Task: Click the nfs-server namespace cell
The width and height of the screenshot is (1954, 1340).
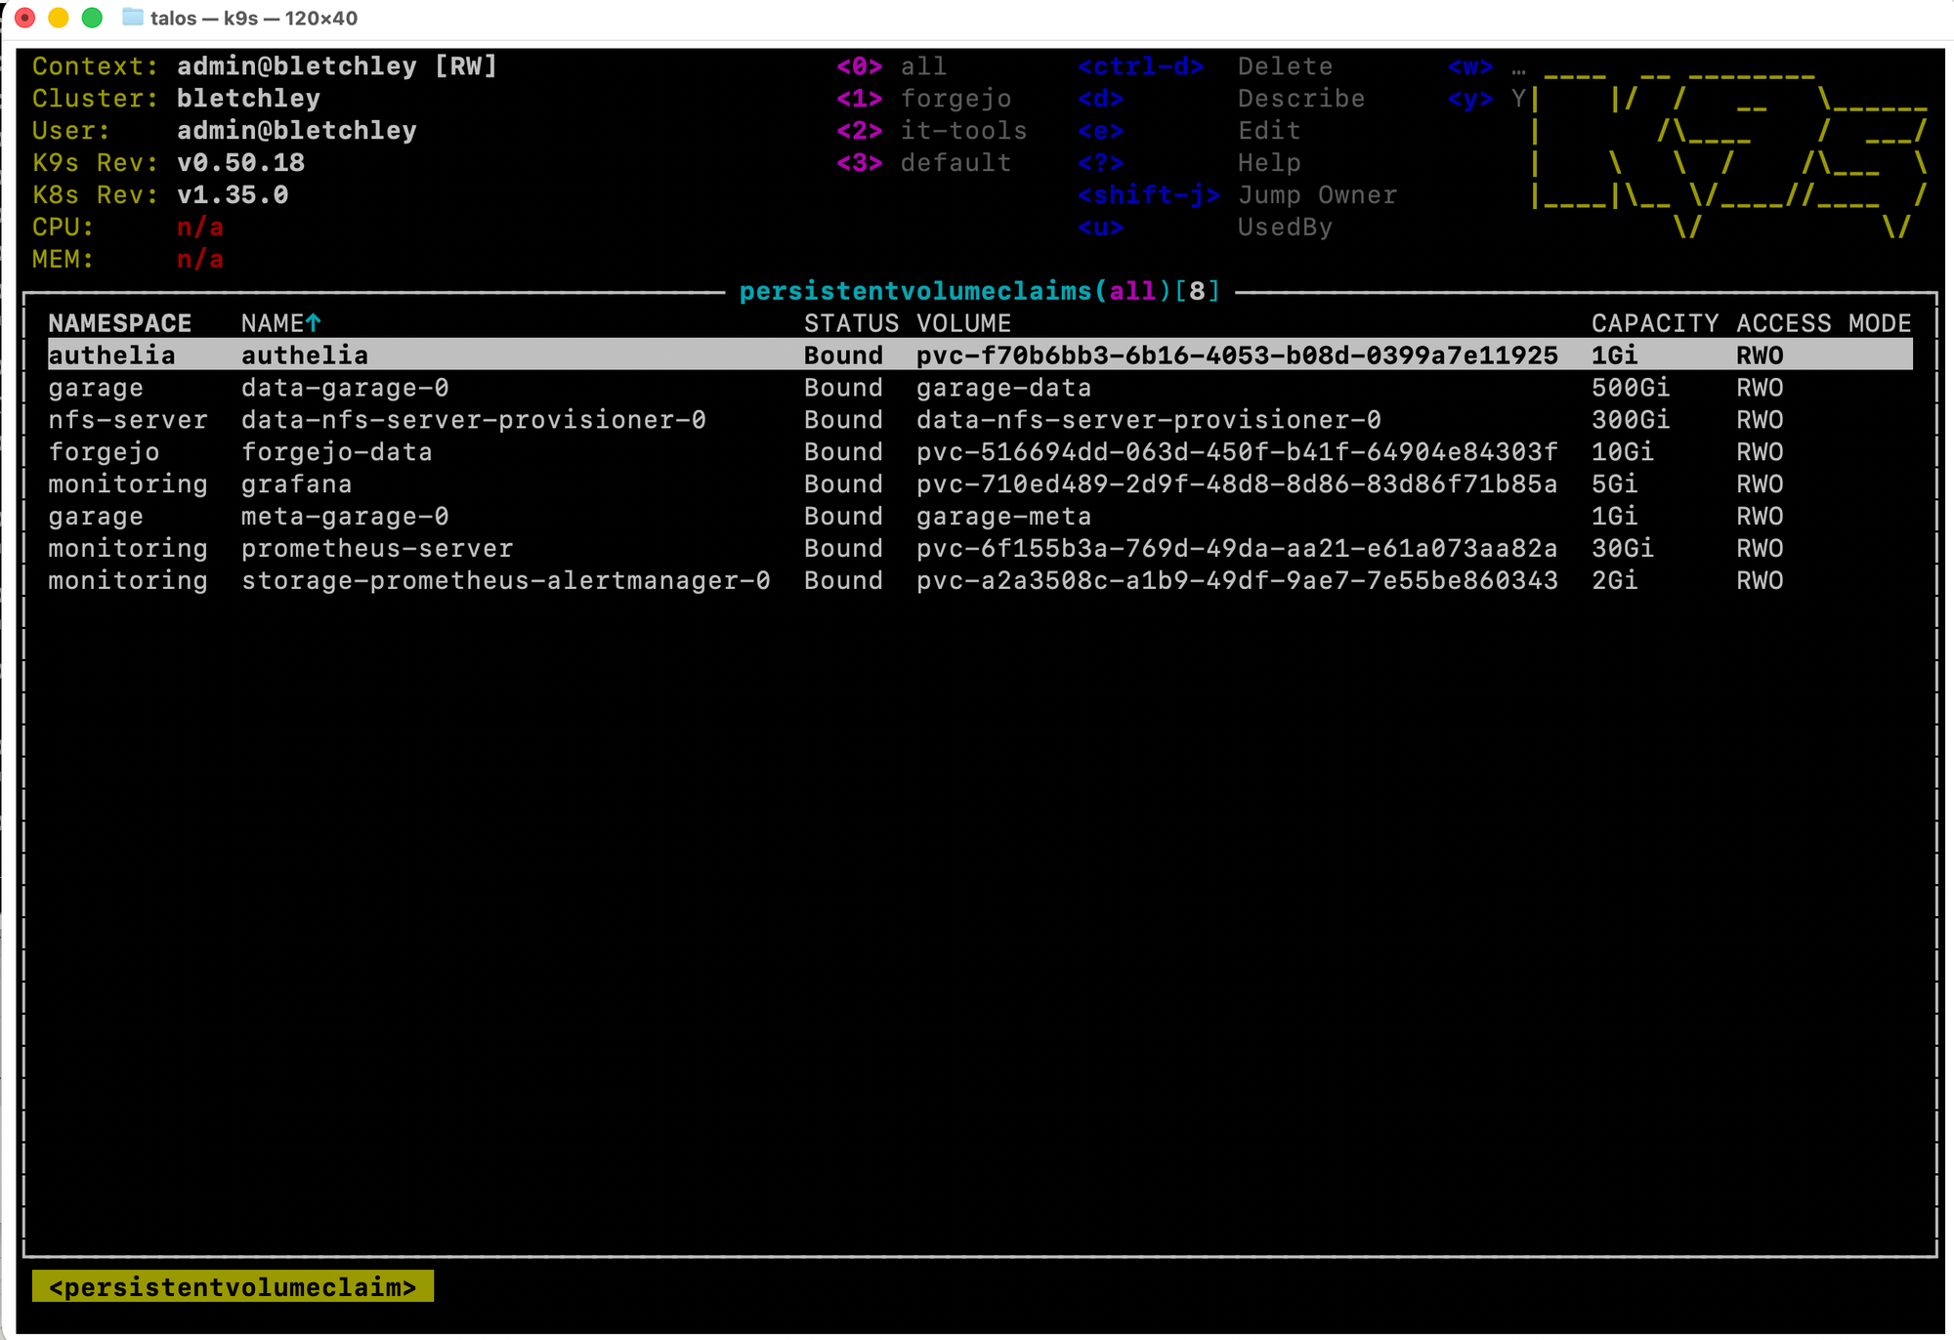Action: [x=128, y=420]
